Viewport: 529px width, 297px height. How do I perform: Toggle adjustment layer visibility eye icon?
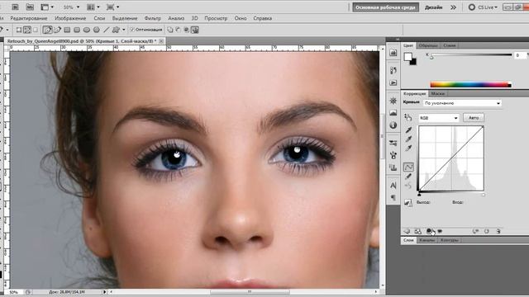coord(440,231)
